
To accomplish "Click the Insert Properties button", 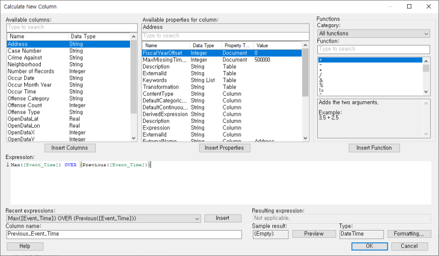I will click(224, 148).
